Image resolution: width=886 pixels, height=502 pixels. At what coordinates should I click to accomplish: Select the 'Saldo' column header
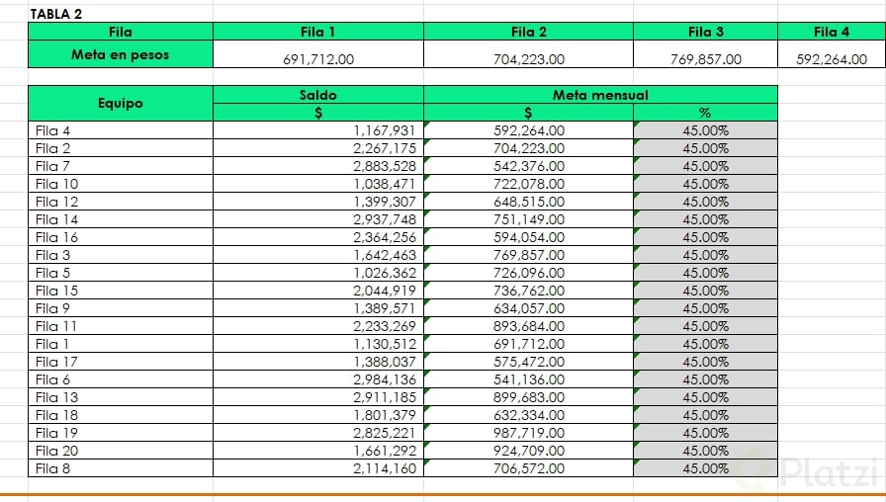(x=317, y=94)
